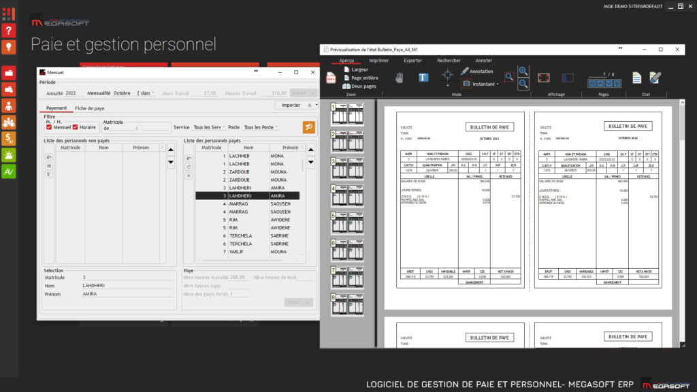Go to first page arrow
The image size is (697, 392).
pyautogui.click(x=592, y=84)
